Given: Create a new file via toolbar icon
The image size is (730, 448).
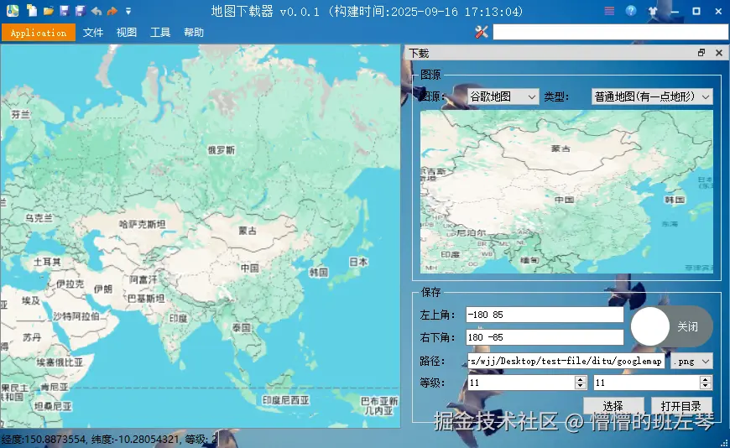Looking at the screenshot, I should click(x=32, y=11).
